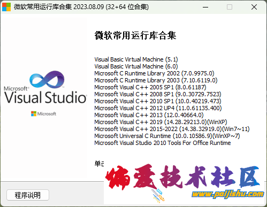Click Microsoft Visual C++ 2010 SP1 line
The image size is (267, 207).
tap(158, 101)
